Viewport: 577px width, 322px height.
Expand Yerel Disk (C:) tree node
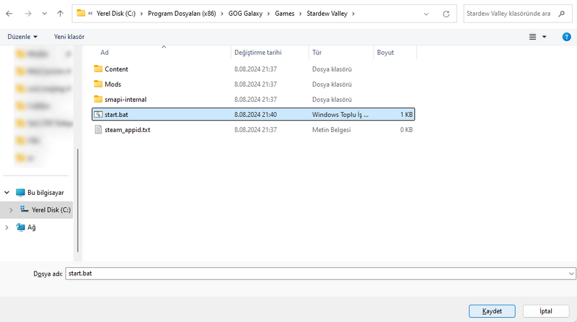click(x=11, y=210)
